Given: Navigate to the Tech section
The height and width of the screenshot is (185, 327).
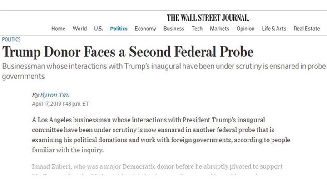Looking at the screenshot, I should point(197,29).
